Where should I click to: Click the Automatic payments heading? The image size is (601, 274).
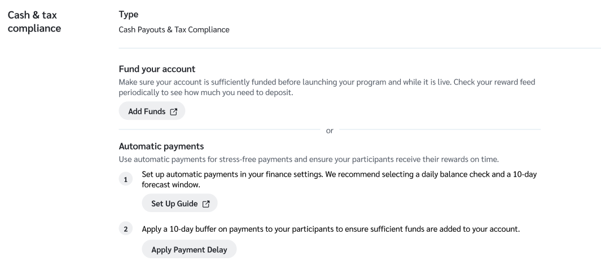coord(161,146)
